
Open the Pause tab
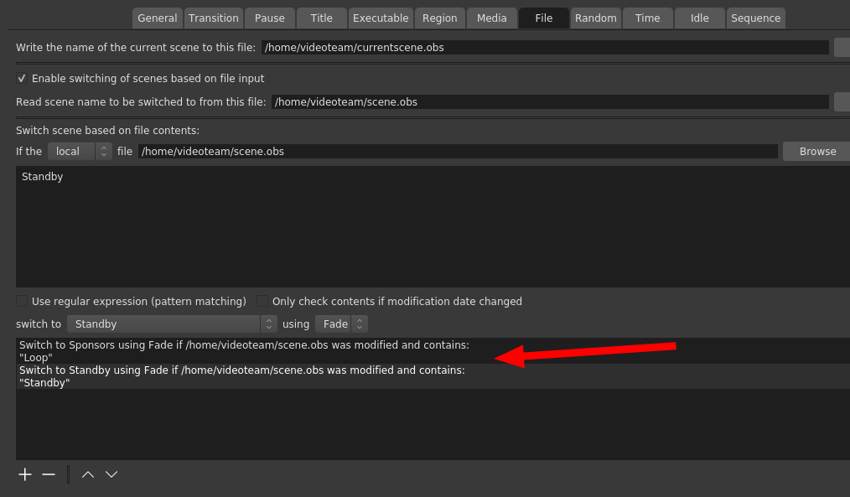(270, 18)
